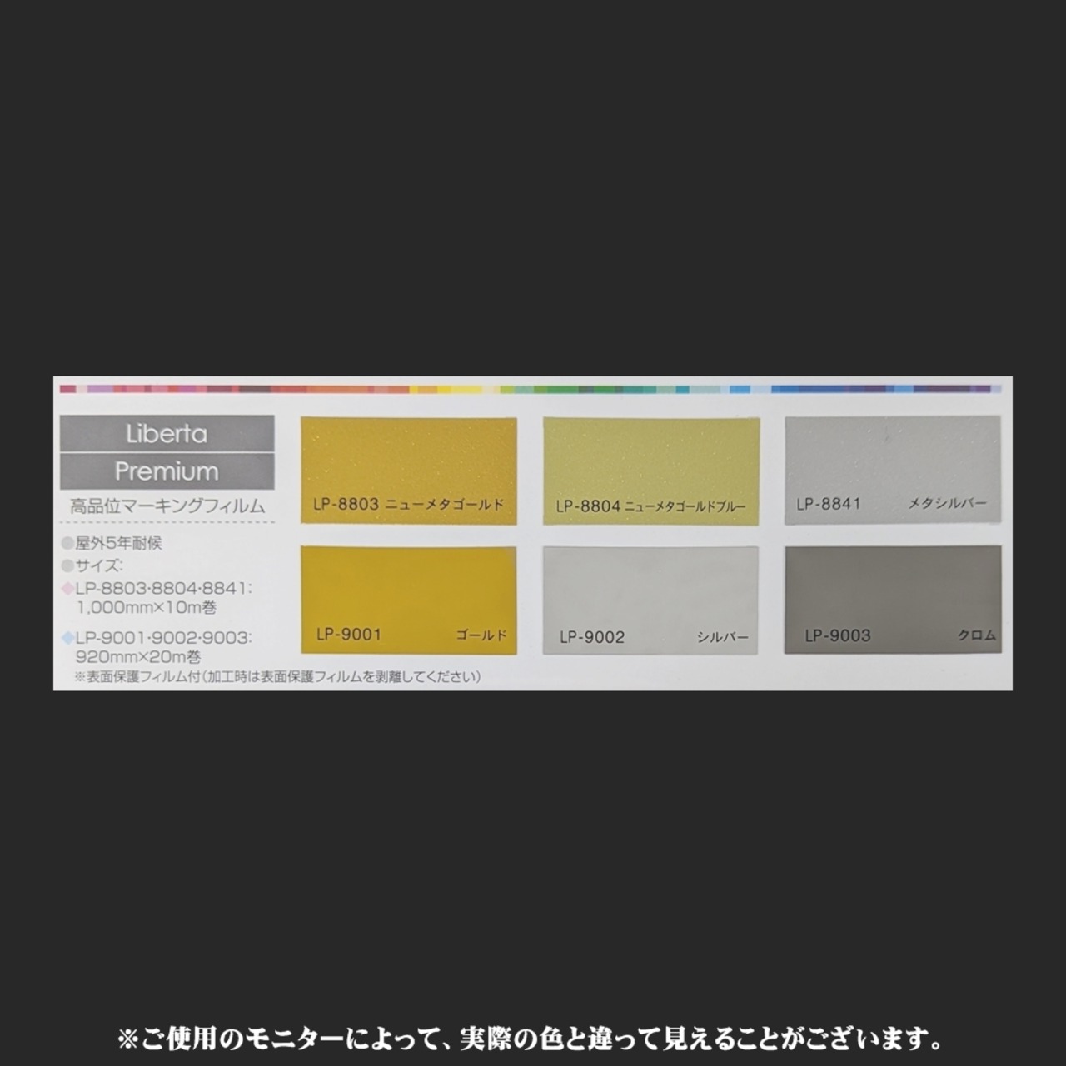Click the 表面保護フィルム付 footnote
Image resolution: width=1066 pixels, height=1066 pixels.
tap(277, 676)
